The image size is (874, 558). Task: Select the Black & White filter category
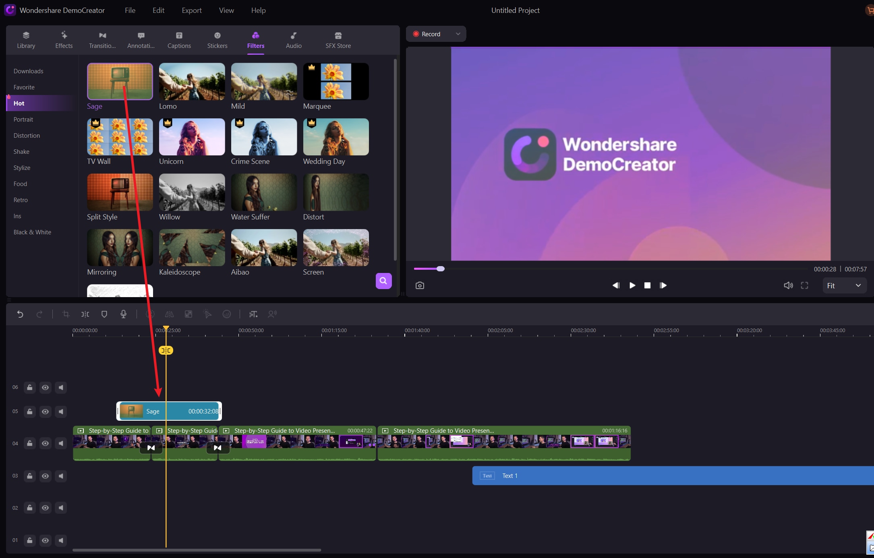click(x=32, y=232)
